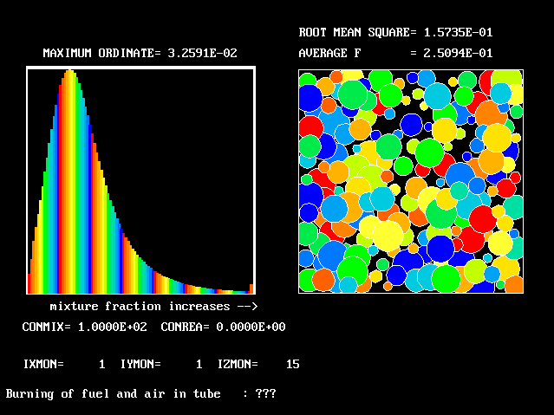This screenshot has height=415, width=554.
Task: Click the 'mixture fraction increases' axis label
Action: (139, 307)
